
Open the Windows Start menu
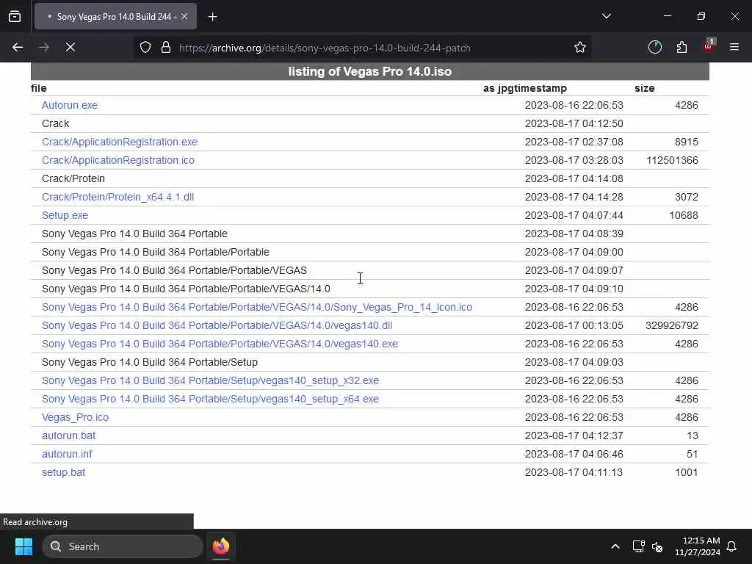tap(23, 546)
